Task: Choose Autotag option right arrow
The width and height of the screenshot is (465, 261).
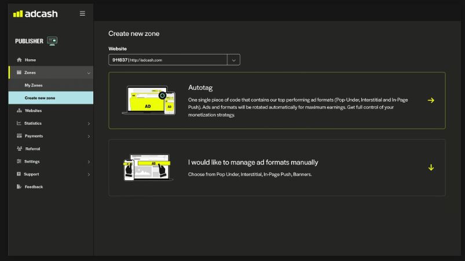Action: [x=431, y=100]
